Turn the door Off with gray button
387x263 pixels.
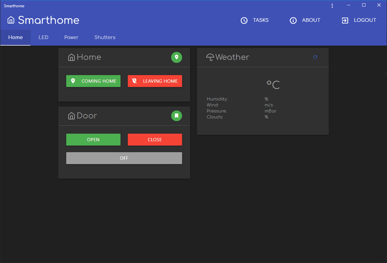point(124,158)
